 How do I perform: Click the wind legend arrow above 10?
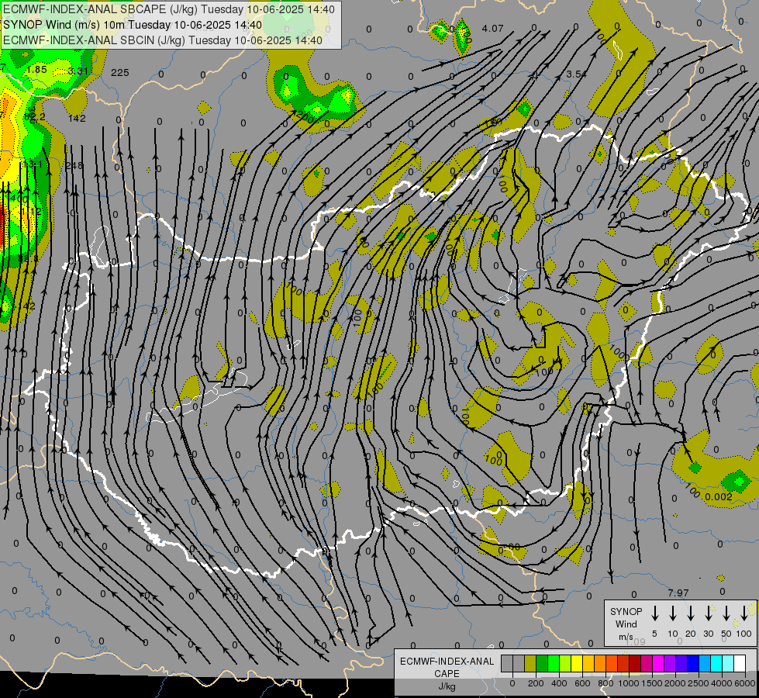coord(673,613)
